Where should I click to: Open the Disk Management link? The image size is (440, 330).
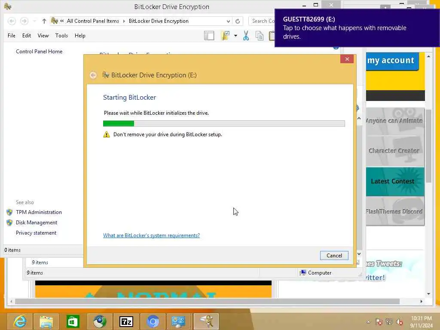37,223
